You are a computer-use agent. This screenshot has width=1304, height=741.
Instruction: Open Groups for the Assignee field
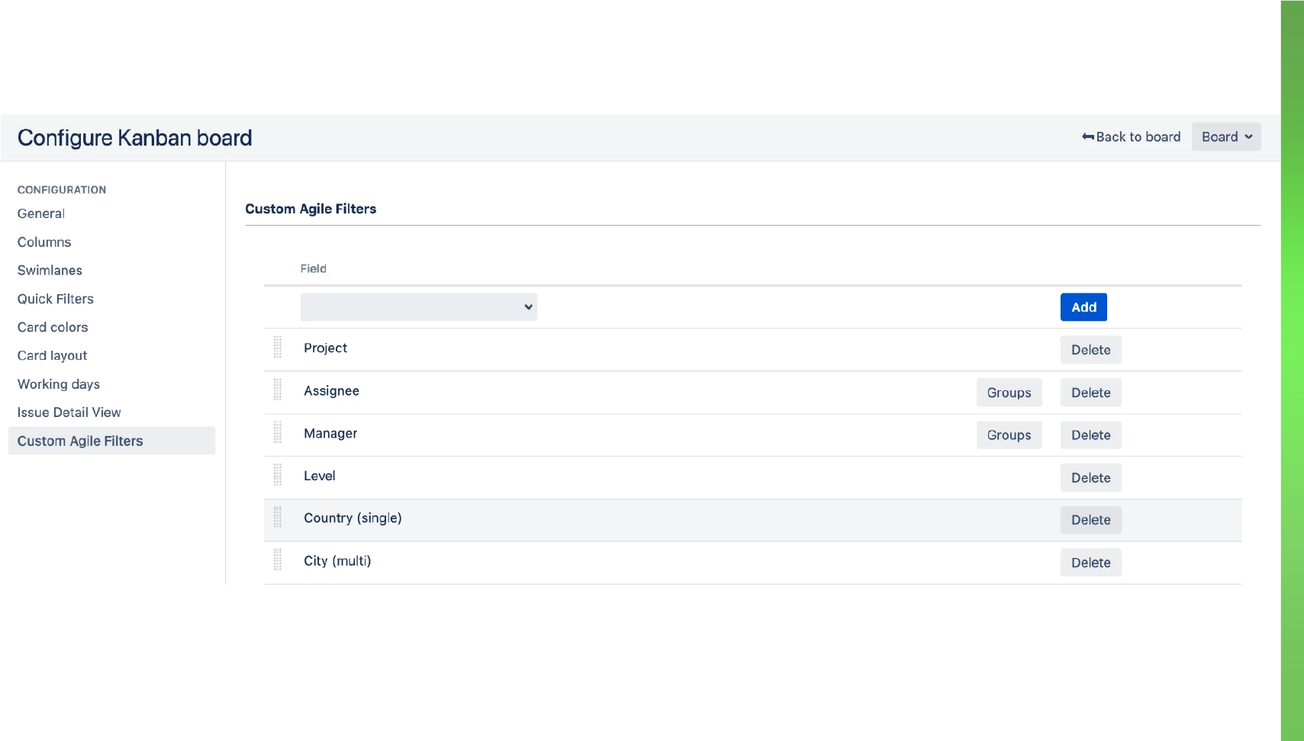(x=1009, y=393)
